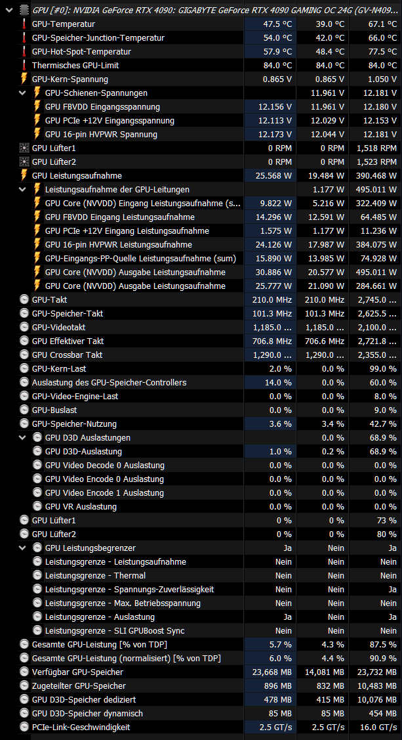The image size is (402, 740).
Task: Click the 1.050 V maximum core voltage value
Action: click(380, 79)
